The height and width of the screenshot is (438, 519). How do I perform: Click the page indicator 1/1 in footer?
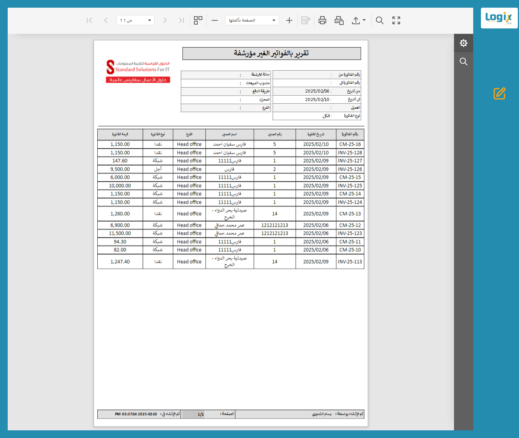201,415
